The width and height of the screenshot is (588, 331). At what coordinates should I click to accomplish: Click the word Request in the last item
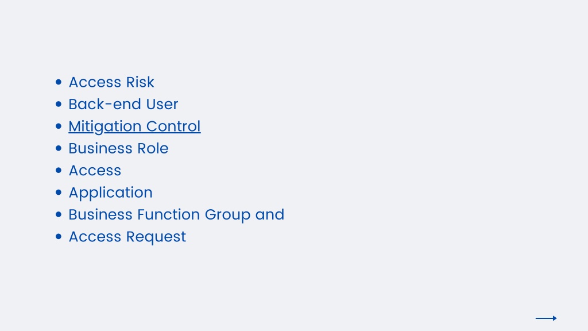156,237
